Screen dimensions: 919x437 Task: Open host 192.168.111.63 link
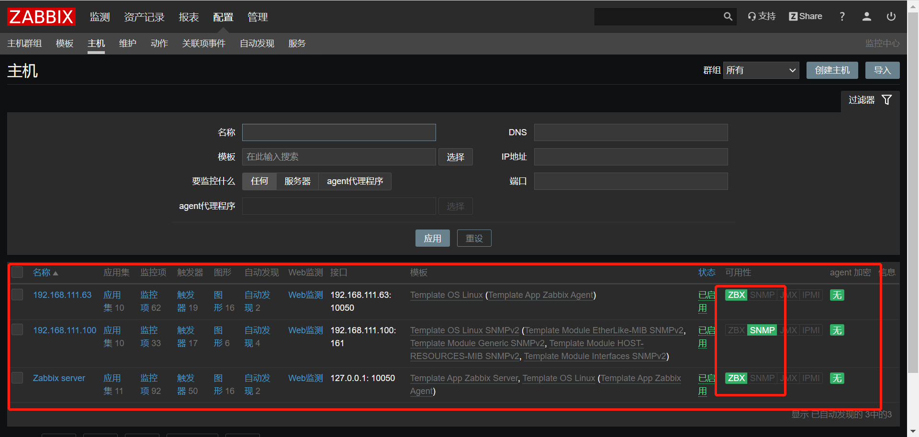[62, 295]
